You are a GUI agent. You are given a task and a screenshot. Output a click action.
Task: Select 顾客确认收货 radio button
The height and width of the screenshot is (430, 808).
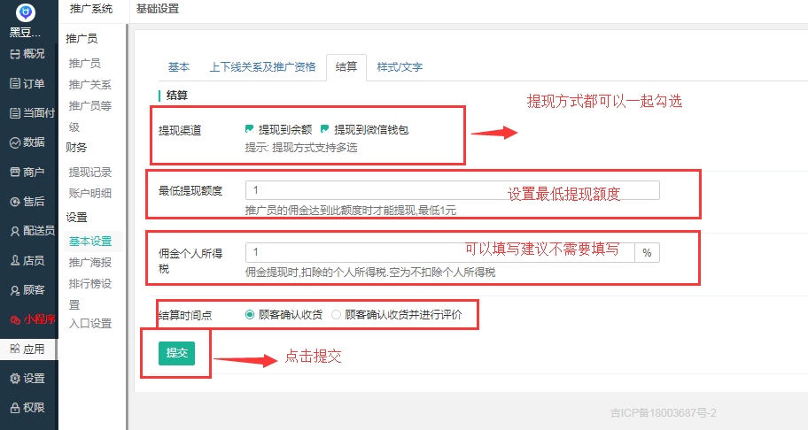pyautogui.click(x=250, y=314)
